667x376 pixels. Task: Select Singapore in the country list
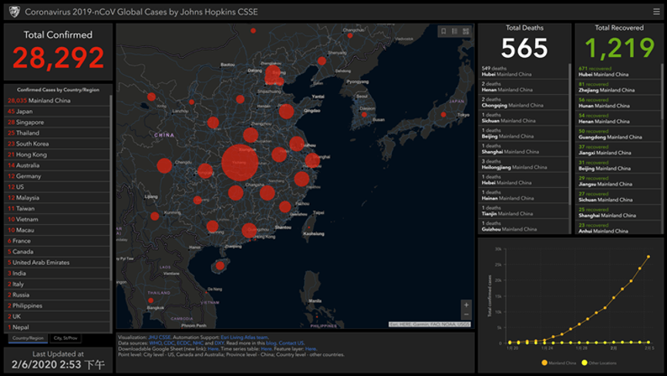(57, 122)
